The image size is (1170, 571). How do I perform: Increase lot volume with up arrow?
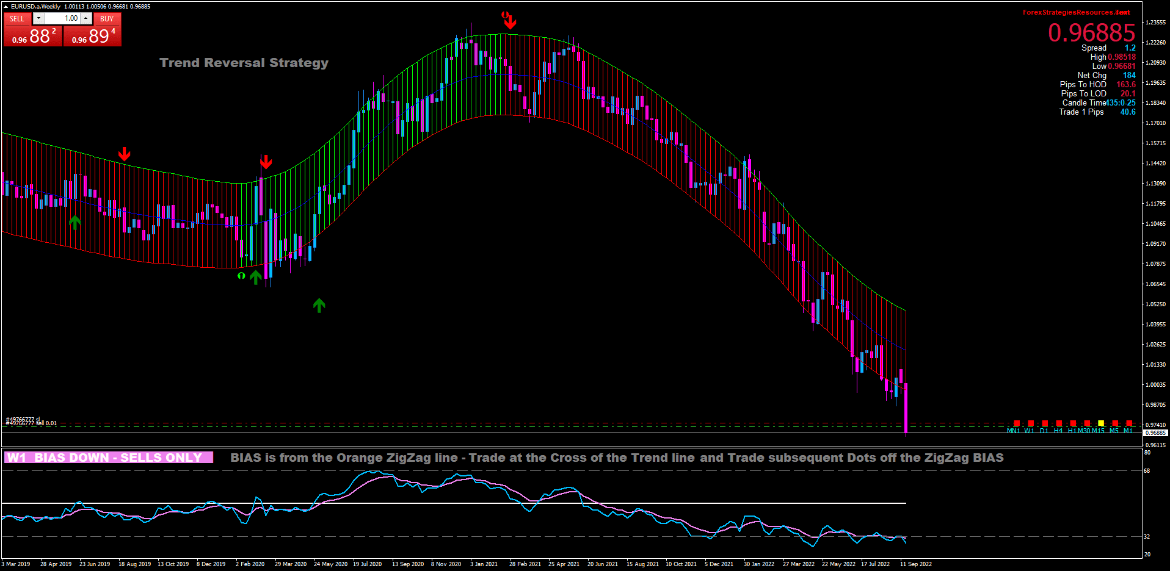pos(86,18)
